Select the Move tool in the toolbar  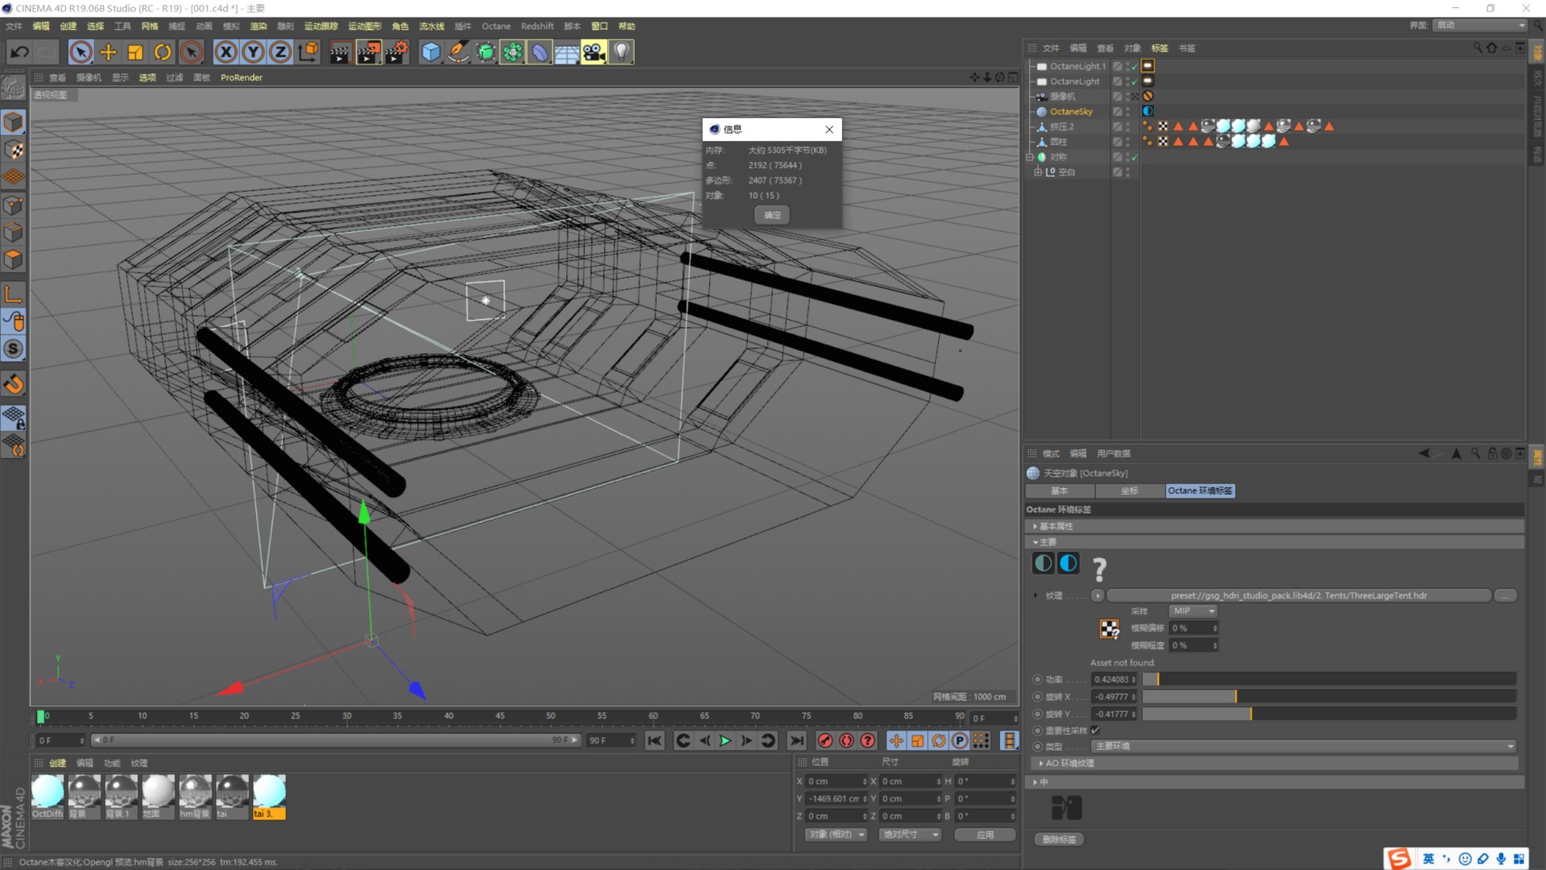tap(108, 52)
